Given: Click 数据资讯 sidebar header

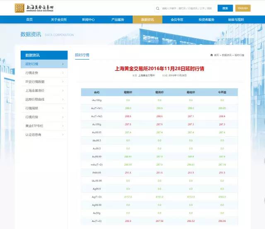Looking at the screenshot, I should pyautogui.click(x=44, y=55).
